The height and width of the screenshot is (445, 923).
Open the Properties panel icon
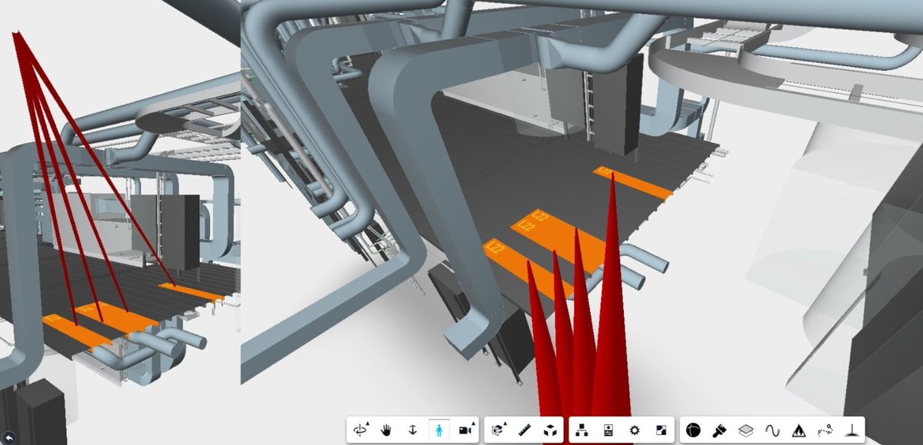tap(609, 430)
